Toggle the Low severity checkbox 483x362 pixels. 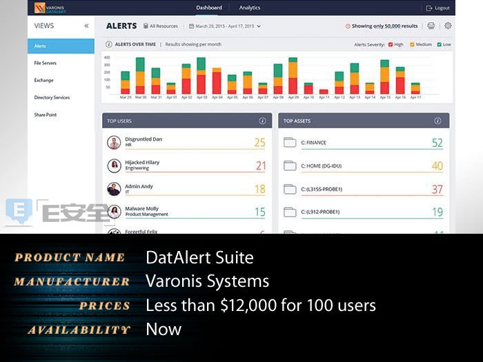coord(439,44)
